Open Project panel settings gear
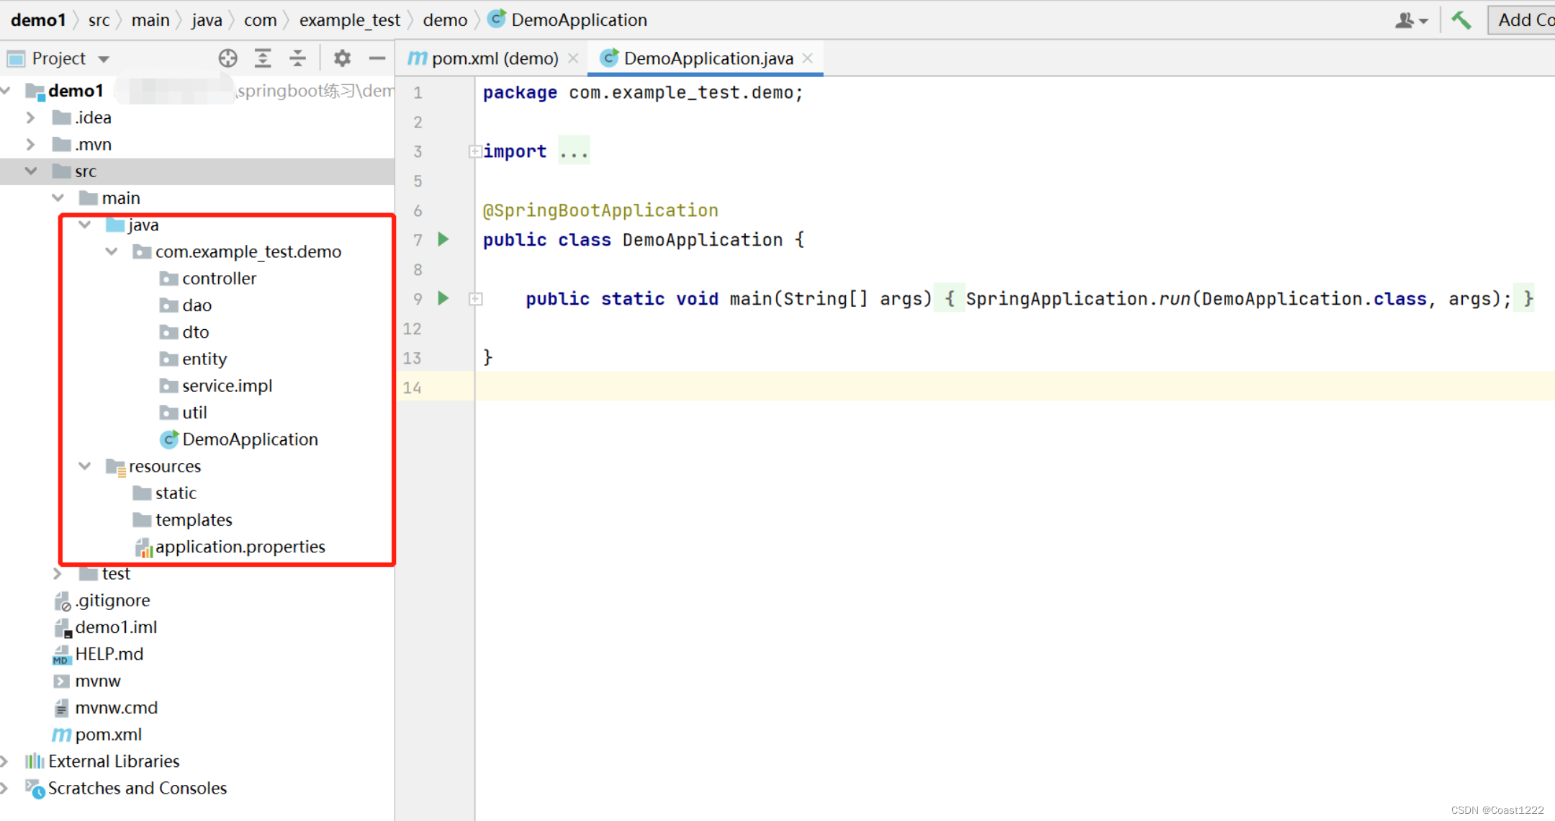The height and width of the screenshot is (821, 1555). click(342, 58)
